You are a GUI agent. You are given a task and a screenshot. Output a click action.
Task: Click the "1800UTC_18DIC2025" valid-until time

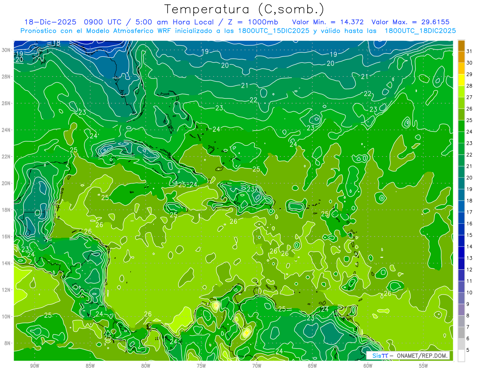pyautogui.click(x=420, y=31)
